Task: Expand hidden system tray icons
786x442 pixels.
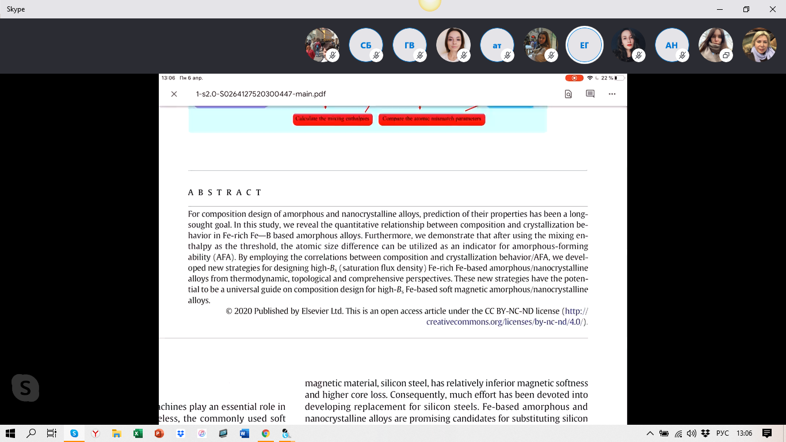Action: [x=650, y=433]
